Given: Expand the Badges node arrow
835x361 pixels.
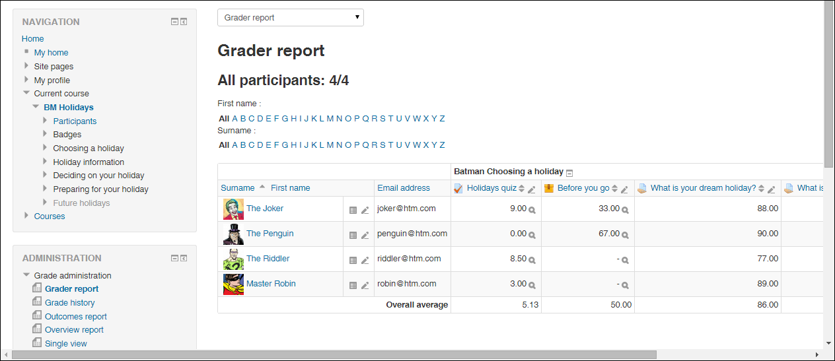Looking at the screenshot, I should [x=46, y=134].
